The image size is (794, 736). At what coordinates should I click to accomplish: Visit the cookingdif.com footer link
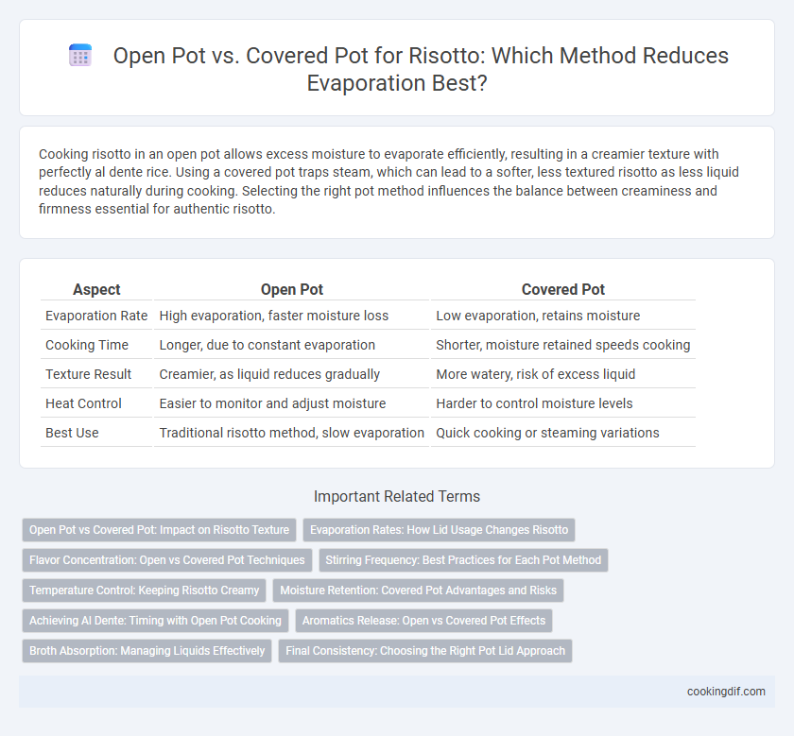tap(726, 692)
